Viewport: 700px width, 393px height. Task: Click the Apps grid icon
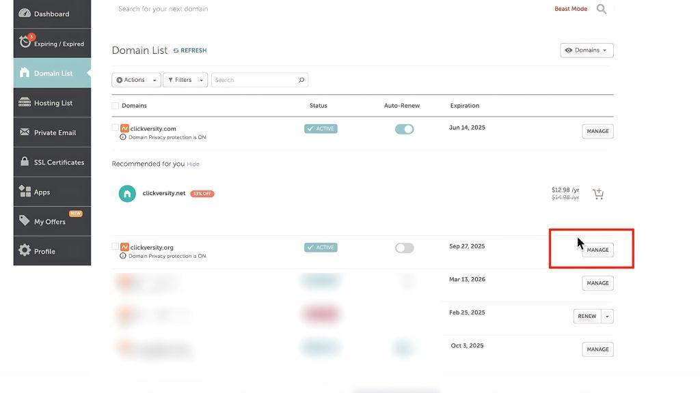point(25,191)
